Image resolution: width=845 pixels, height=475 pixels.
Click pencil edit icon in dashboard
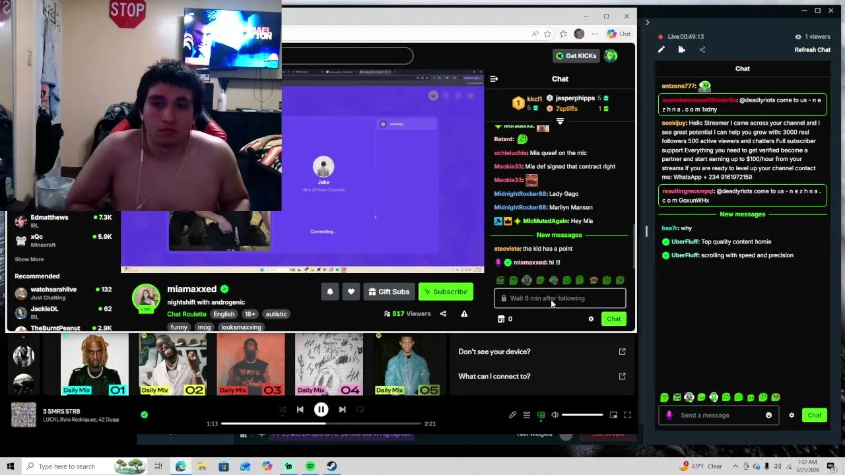tap(661, 49)
